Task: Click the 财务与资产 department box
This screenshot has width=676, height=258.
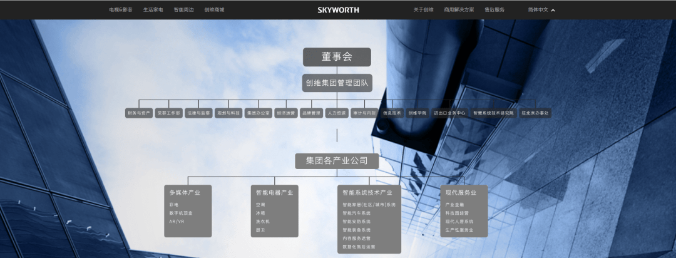Action: [139, 113]
